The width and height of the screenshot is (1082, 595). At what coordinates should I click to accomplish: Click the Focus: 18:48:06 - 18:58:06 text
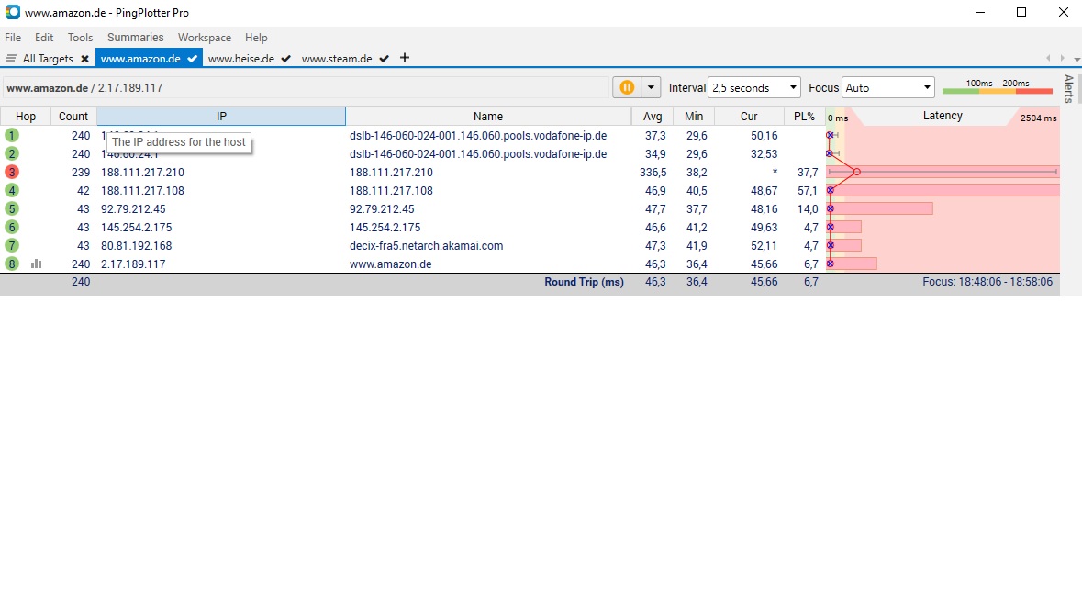[987, 282]
